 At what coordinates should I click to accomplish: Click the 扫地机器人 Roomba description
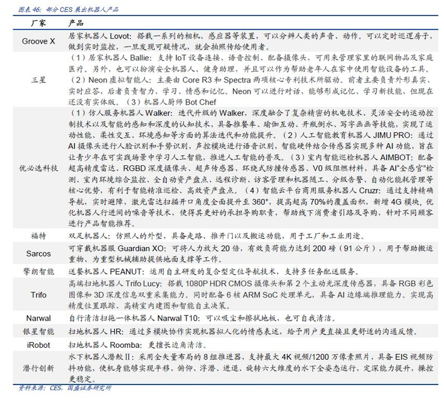coord(138,345)
